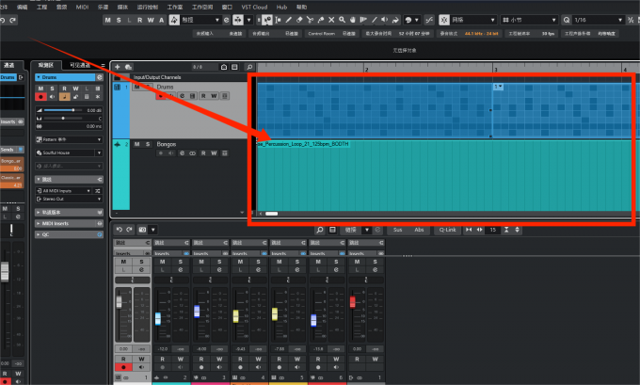Image resolution: width=640 pixels, height=385 pixels.
Task: Select the hand-shaped Warp tool in the toolbar
Action: click(353, 20)
